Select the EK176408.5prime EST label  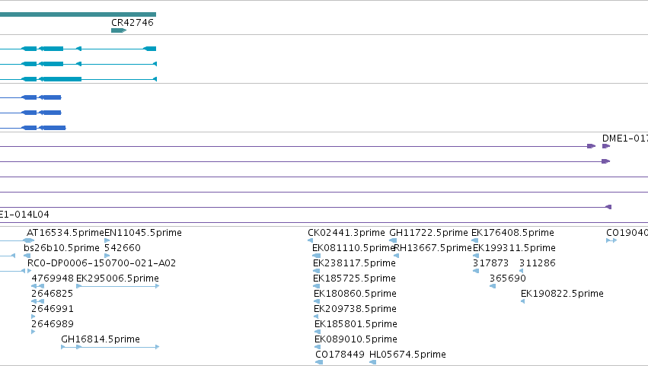point(512,233)
